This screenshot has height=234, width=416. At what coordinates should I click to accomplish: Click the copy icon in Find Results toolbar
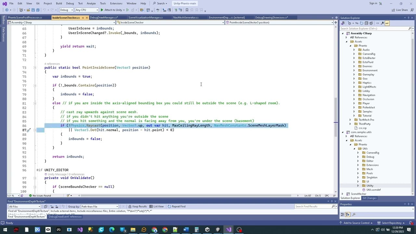(x=45, y=206)
